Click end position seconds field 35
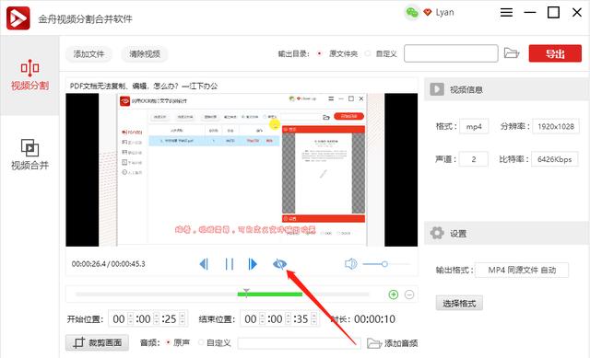 pyautogui.click(x=301, y=319)
